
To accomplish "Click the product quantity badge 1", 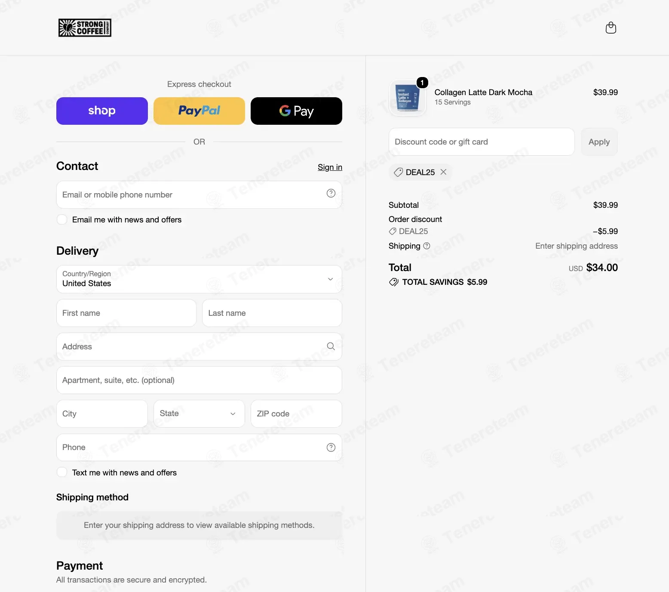I will (422, 82).
